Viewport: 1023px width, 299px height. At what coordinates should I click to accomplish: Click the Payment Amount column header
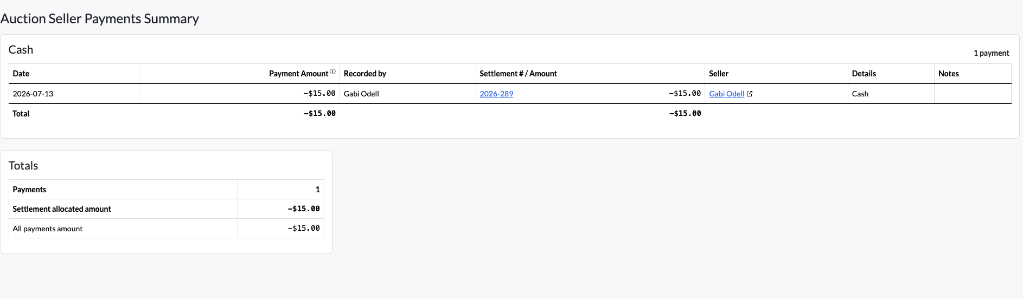(298, 74)
